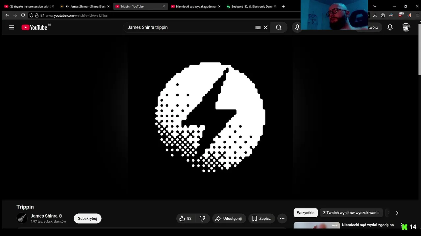421x236 pixels.
Task: Open the megaphone extension icon
Action: point(409,15)
